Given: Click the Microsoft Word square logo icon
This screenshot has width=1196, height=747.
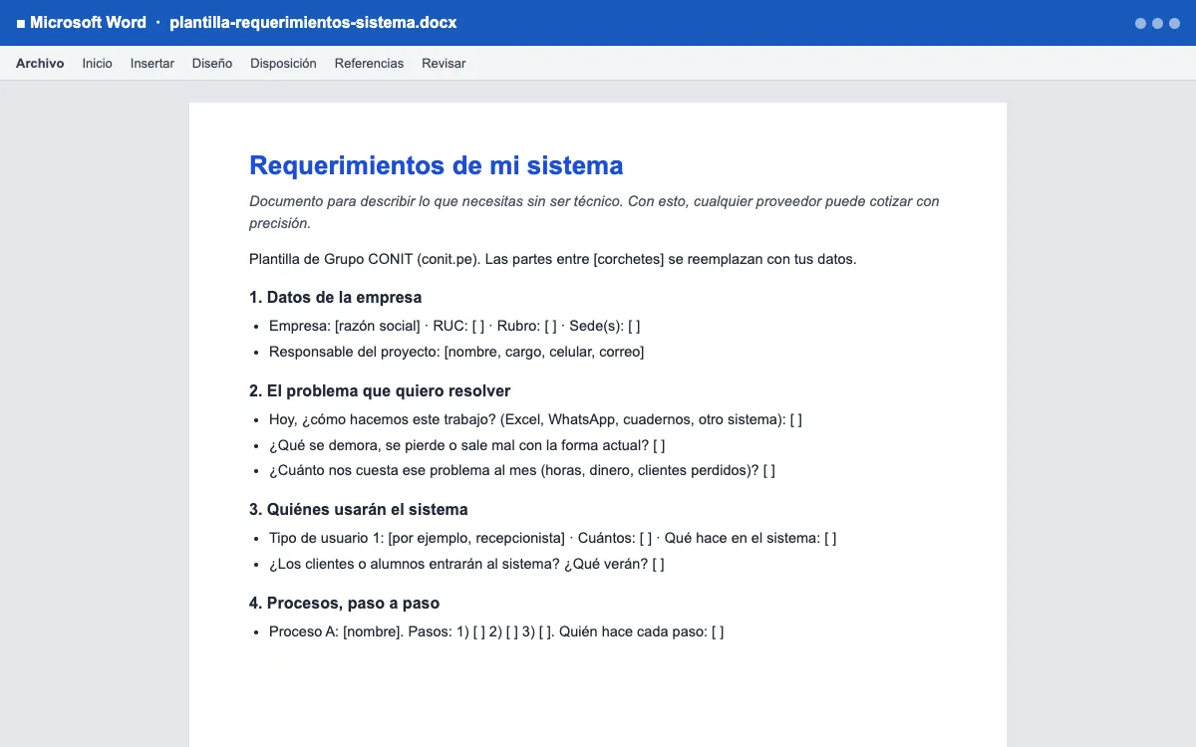Looking at the screenshot, I should click(21, 23).
